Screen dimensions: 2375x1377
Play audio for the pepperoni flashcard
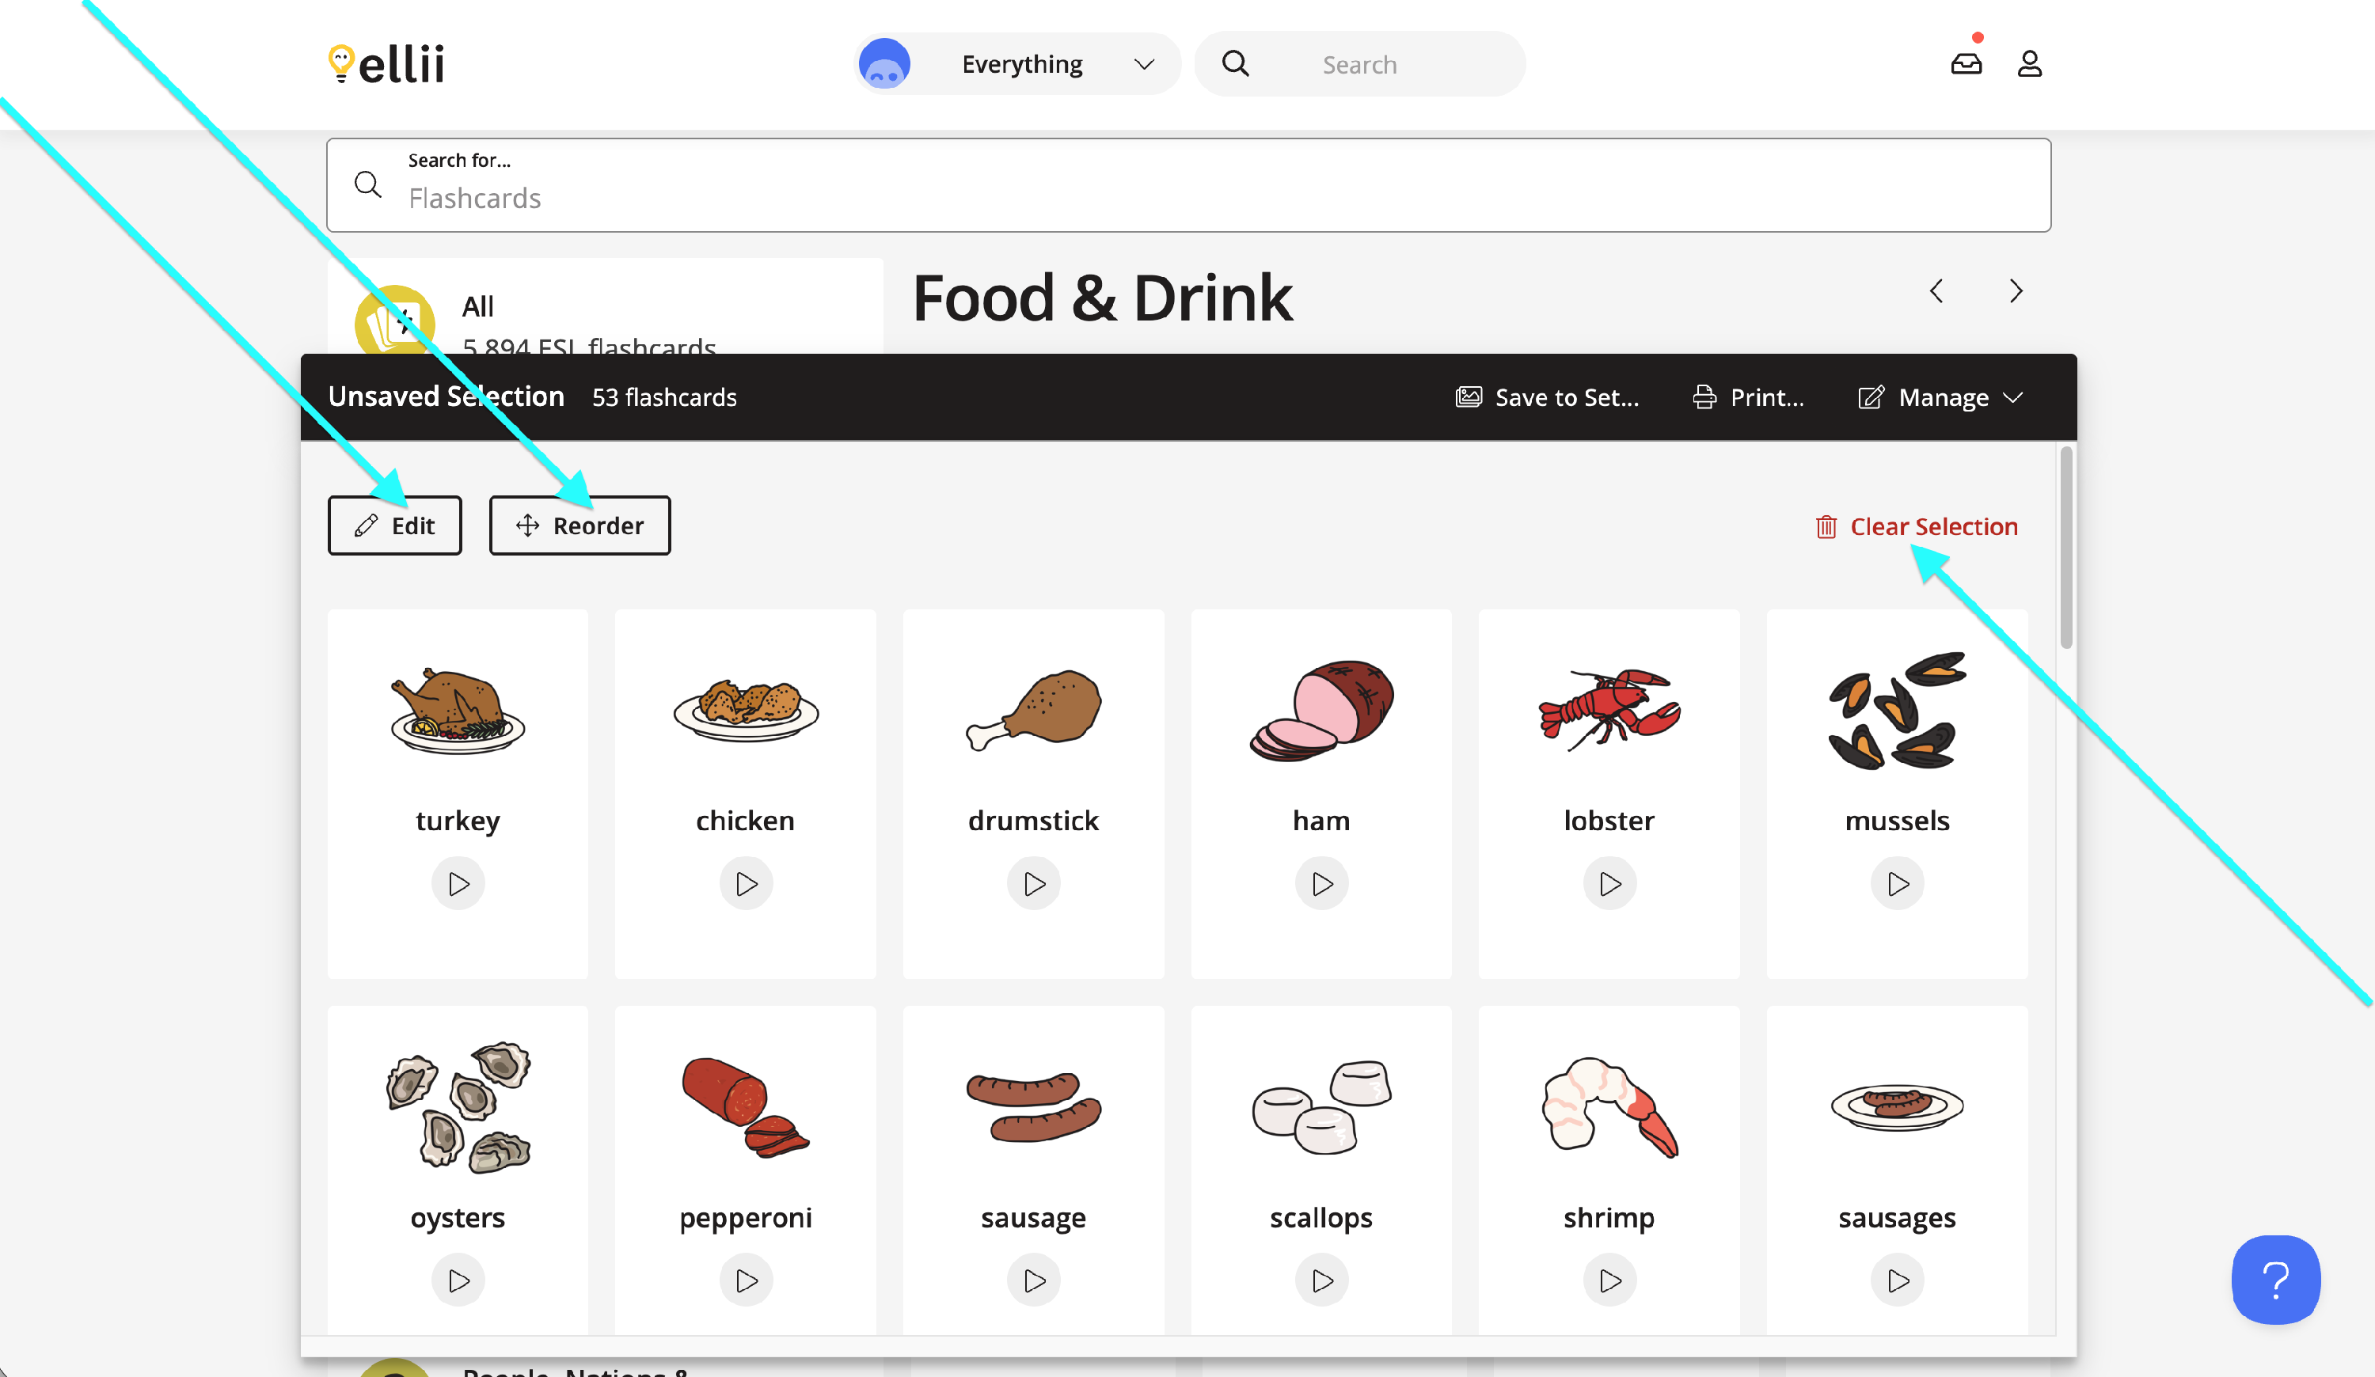746,1280
